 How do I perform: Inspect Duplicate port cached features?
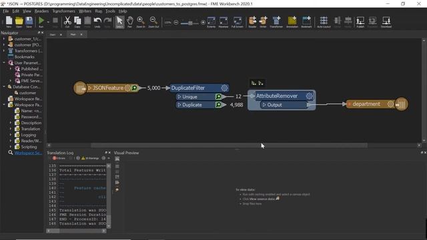click(x=218, y=105)
